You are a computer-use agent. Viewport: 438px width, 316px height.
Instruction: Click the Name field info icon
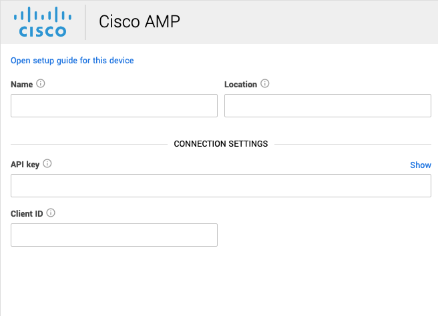point(41,83)
